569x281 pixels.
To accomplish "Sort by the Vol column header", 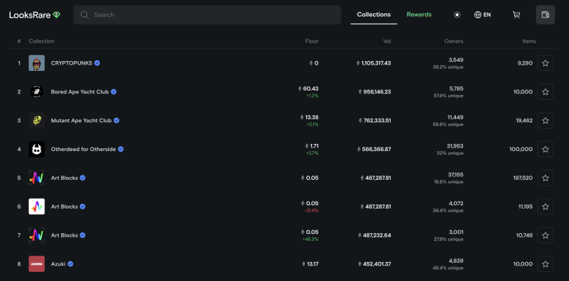I will click(387, 41).
